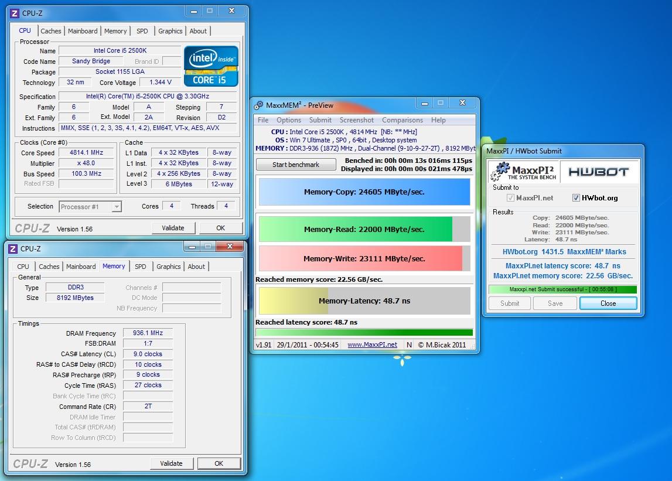672x481 pixels.
Task: Toggle the HWbot.org checkbox
Action: click(x=576, y=197)
